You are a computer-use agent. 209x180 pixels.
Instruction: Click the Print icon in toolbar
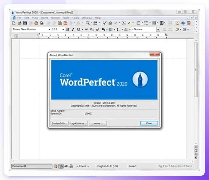pos(42,23)
